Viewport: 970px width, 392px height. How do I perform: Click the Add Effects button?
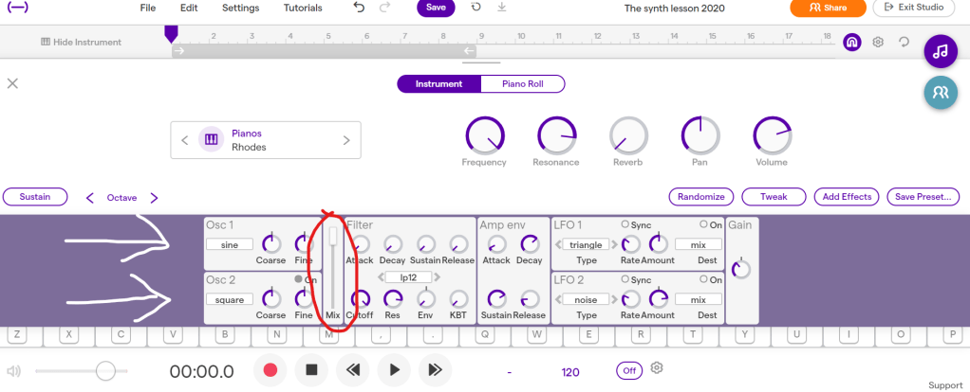pos(846,197)
